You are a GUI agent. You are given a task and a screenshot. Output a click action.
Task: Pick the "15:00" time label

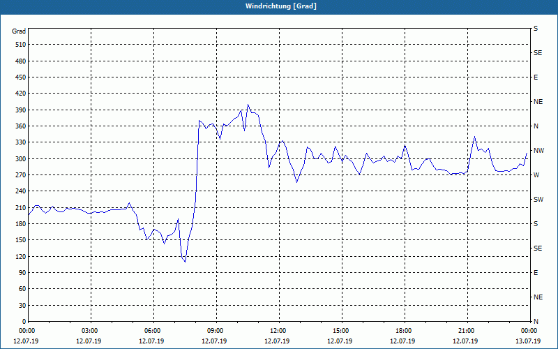pos(340,331)
